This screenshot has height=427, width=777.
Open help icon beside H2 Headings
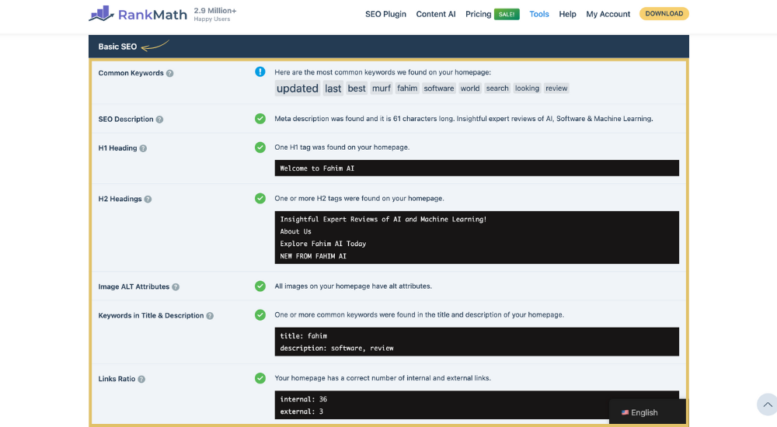pos(148,199)
